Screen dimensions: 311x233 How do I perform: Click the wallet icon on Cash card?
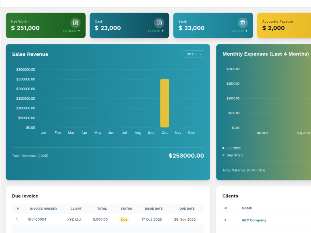[x=159, y=23]
